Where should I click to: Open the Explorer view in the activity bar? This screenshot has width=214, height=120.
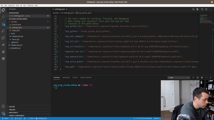3,10
